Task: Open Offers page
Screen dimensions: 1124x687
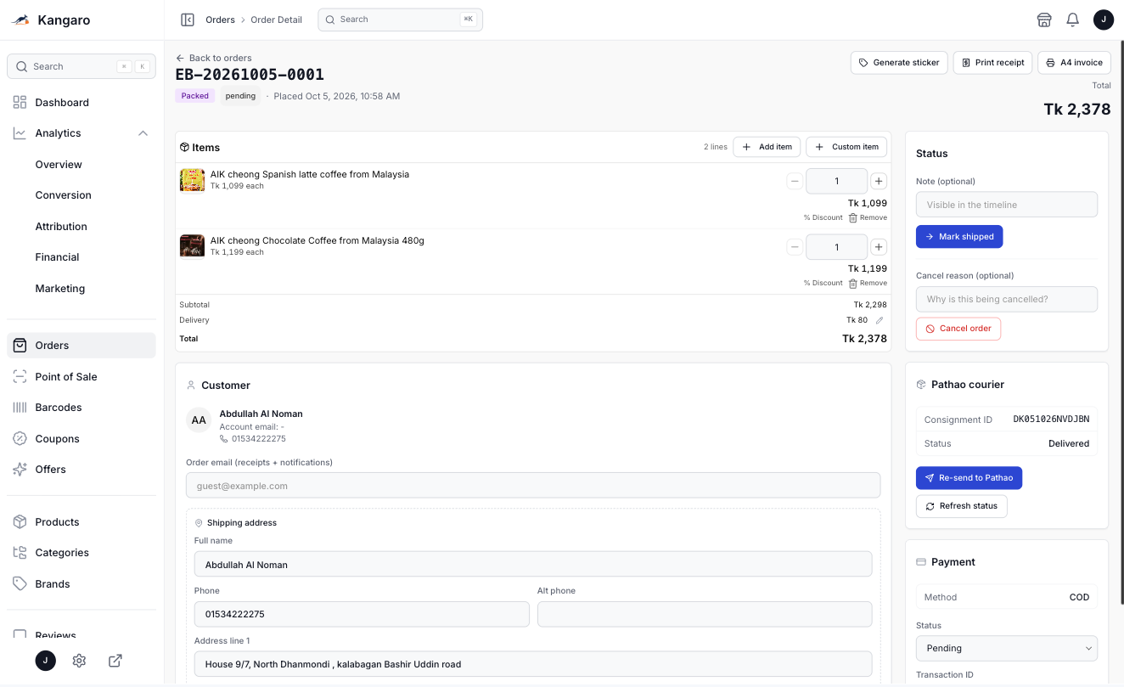Action: 81,470
